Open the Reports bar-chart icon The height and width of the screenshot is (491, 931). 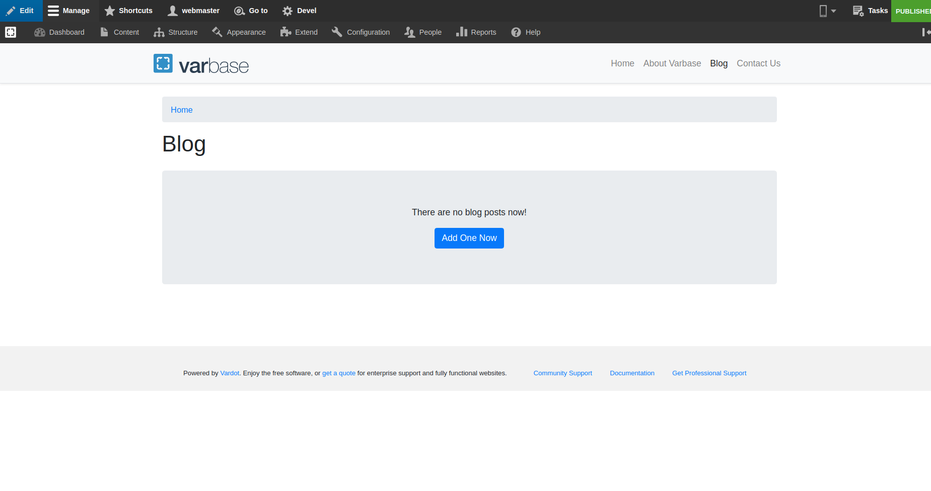[x=462, y=32]
